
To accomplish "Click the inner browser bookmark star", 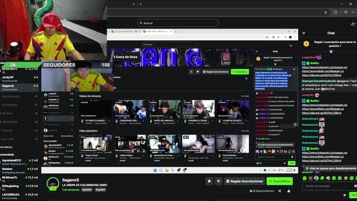I will pos(267,37).
